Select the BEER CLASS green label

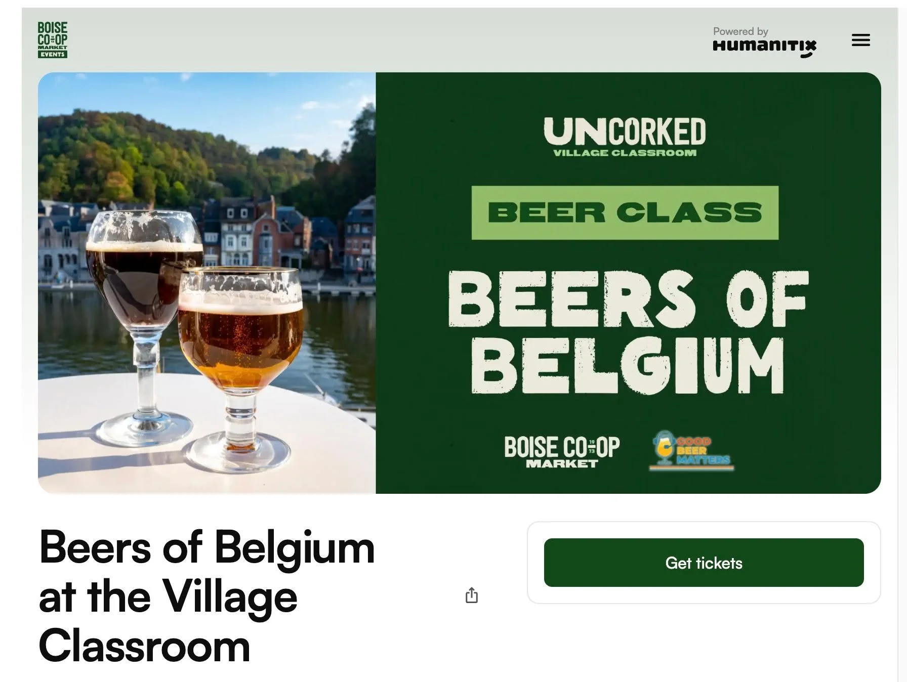pyautogui.click(x=625, y=212)
